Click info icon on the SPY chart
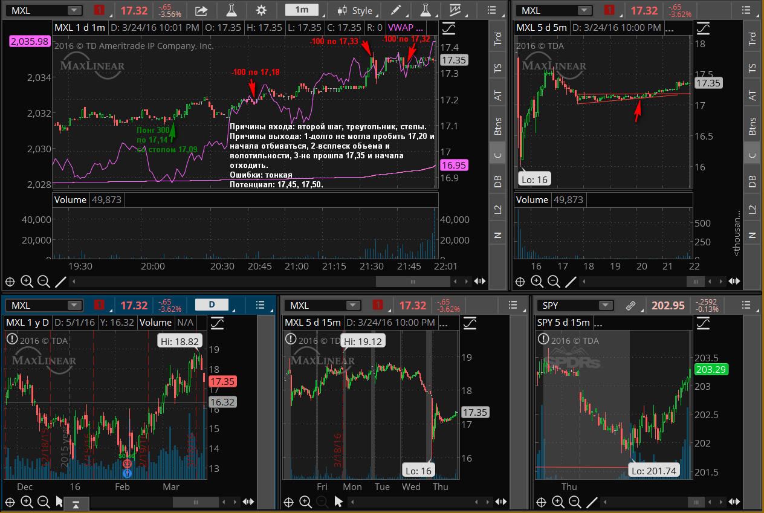764x513 pixels. [x=542, y=340]
